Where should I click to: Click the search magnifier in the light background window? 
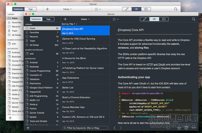coord(176,9)
